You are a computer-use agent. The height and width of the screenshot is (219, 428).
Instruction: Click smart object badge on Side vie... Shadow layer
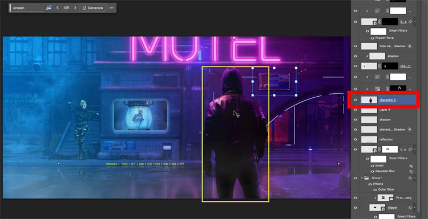pos(410,46)
